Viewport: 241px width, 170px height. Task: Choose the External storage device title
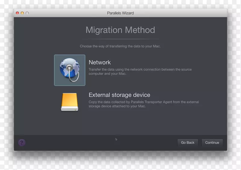119,95
